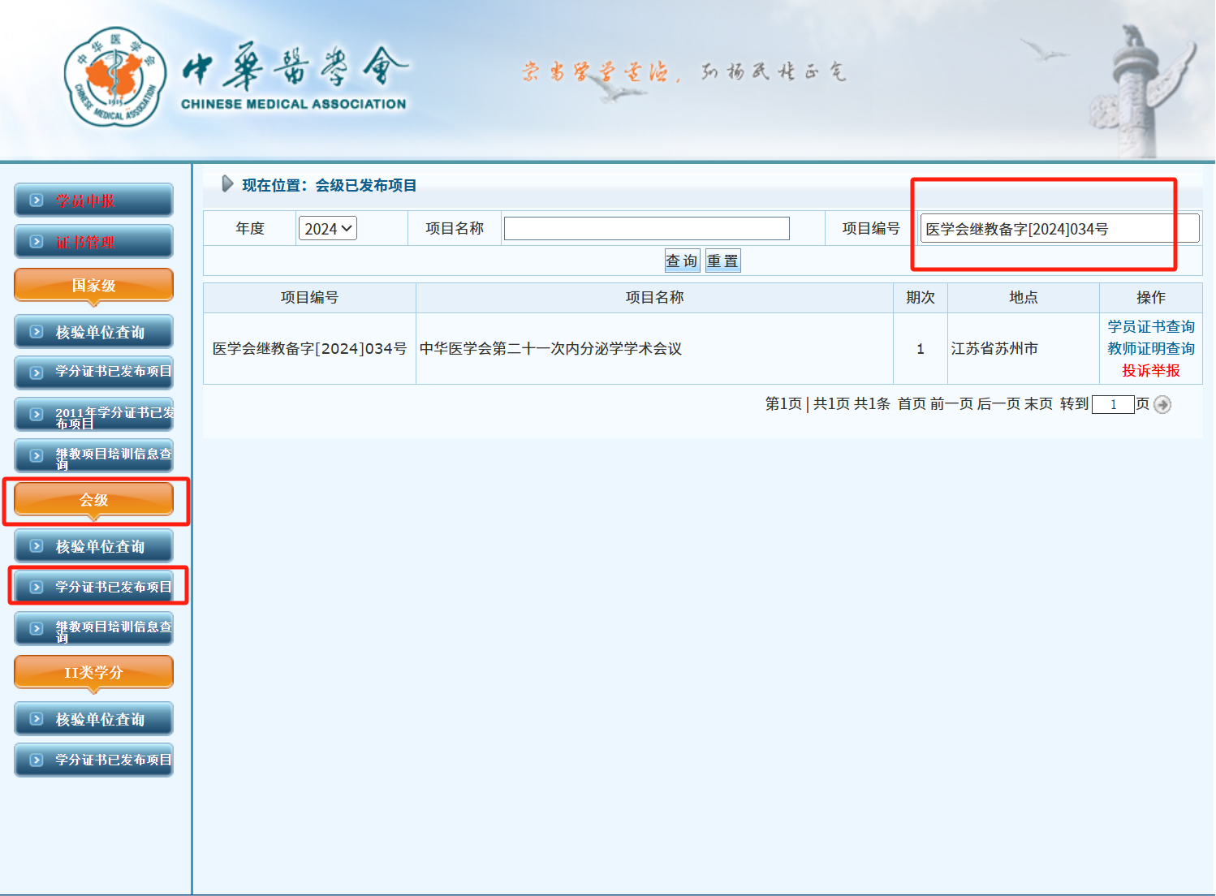Click arrow icon on 证书管理 button
Screen dimensions: 1216x896
coord(37,241)
